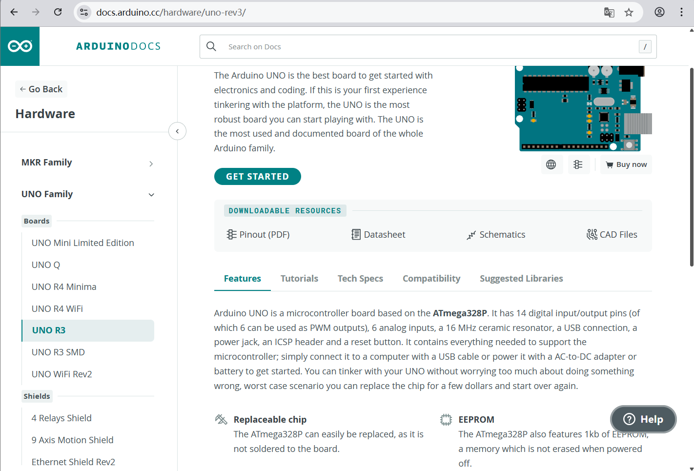Open the Compatibility tab
The width and height of the screenshot is (694, 471).
(x=431, y=279)
